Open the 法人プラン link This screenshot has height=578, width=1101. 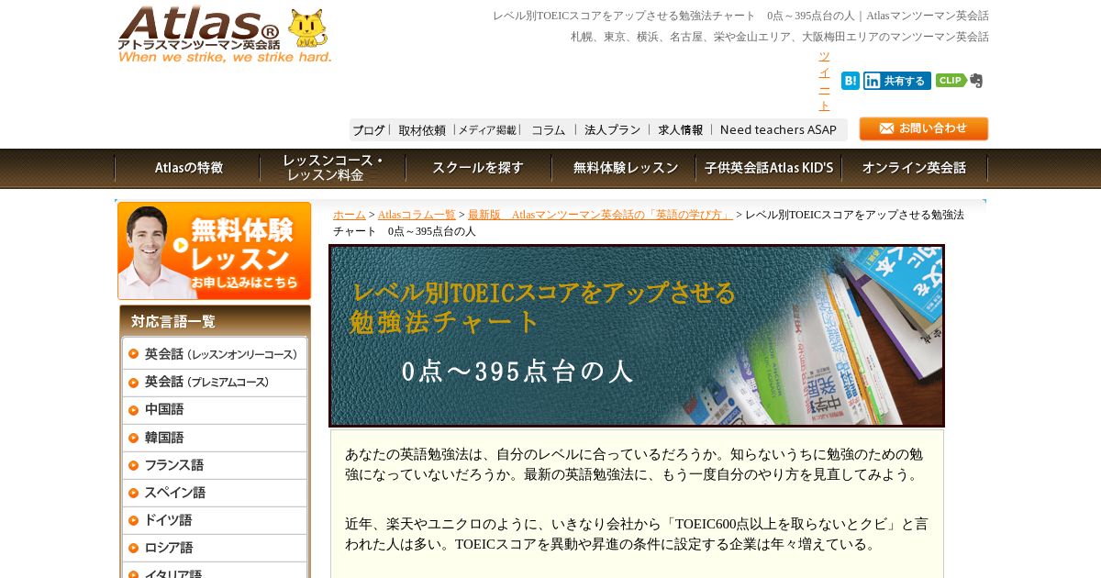(612, 130)
